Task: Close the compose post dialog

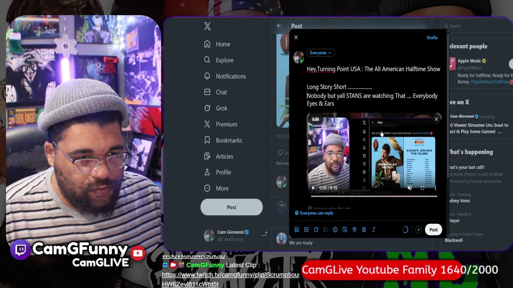Action: click(296, 38)
